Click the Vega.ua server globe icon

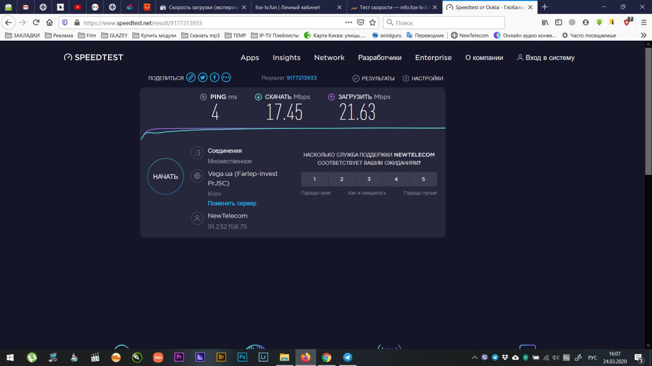coord(197,176)
